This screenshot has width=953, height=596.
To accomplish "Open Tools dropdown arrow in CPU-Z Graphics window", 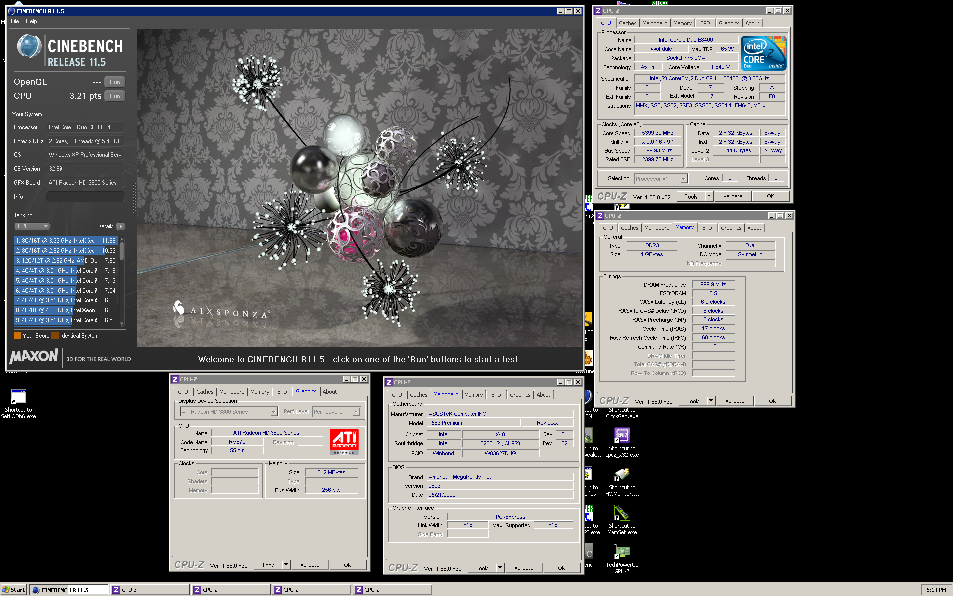I will [286, 565].
